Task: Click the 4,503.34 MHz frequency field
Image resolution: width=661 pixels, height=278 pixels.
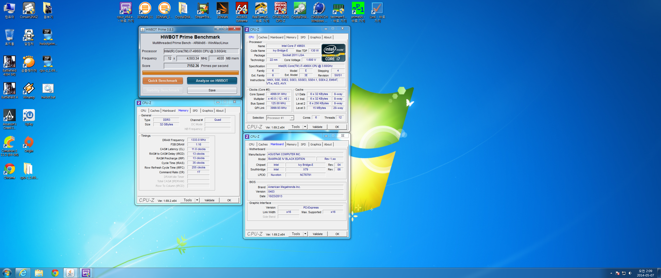Action: point(188,58)
